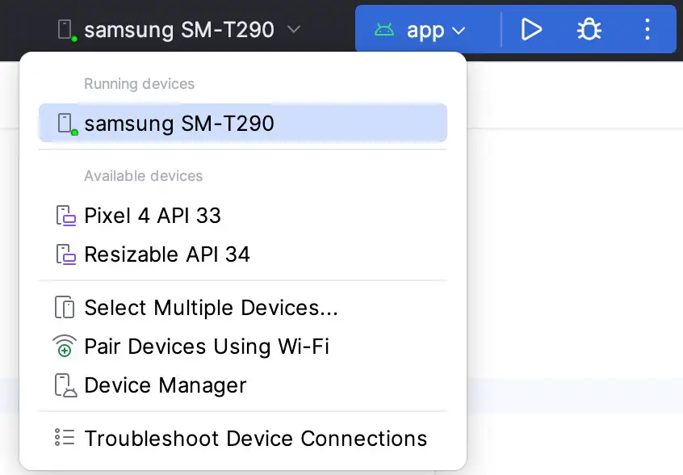683x475 pixels.
Task: Click the green Android icon beside app
Action: (x=384, y=30)
